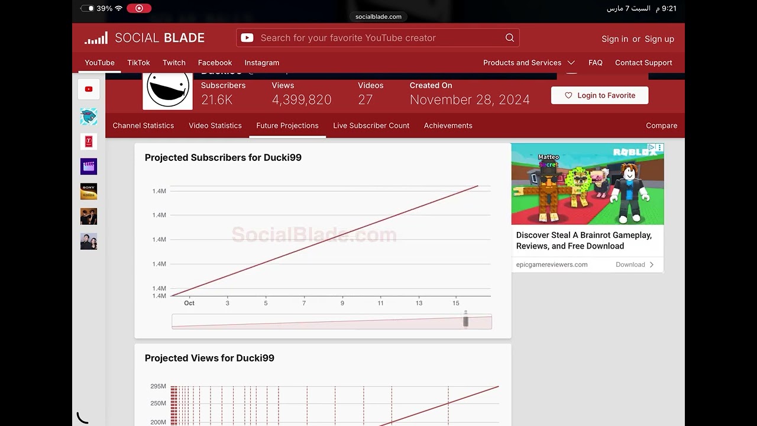Click the YouTube icon inside search box
757x426 pixels.
click(x=247, y=38)
